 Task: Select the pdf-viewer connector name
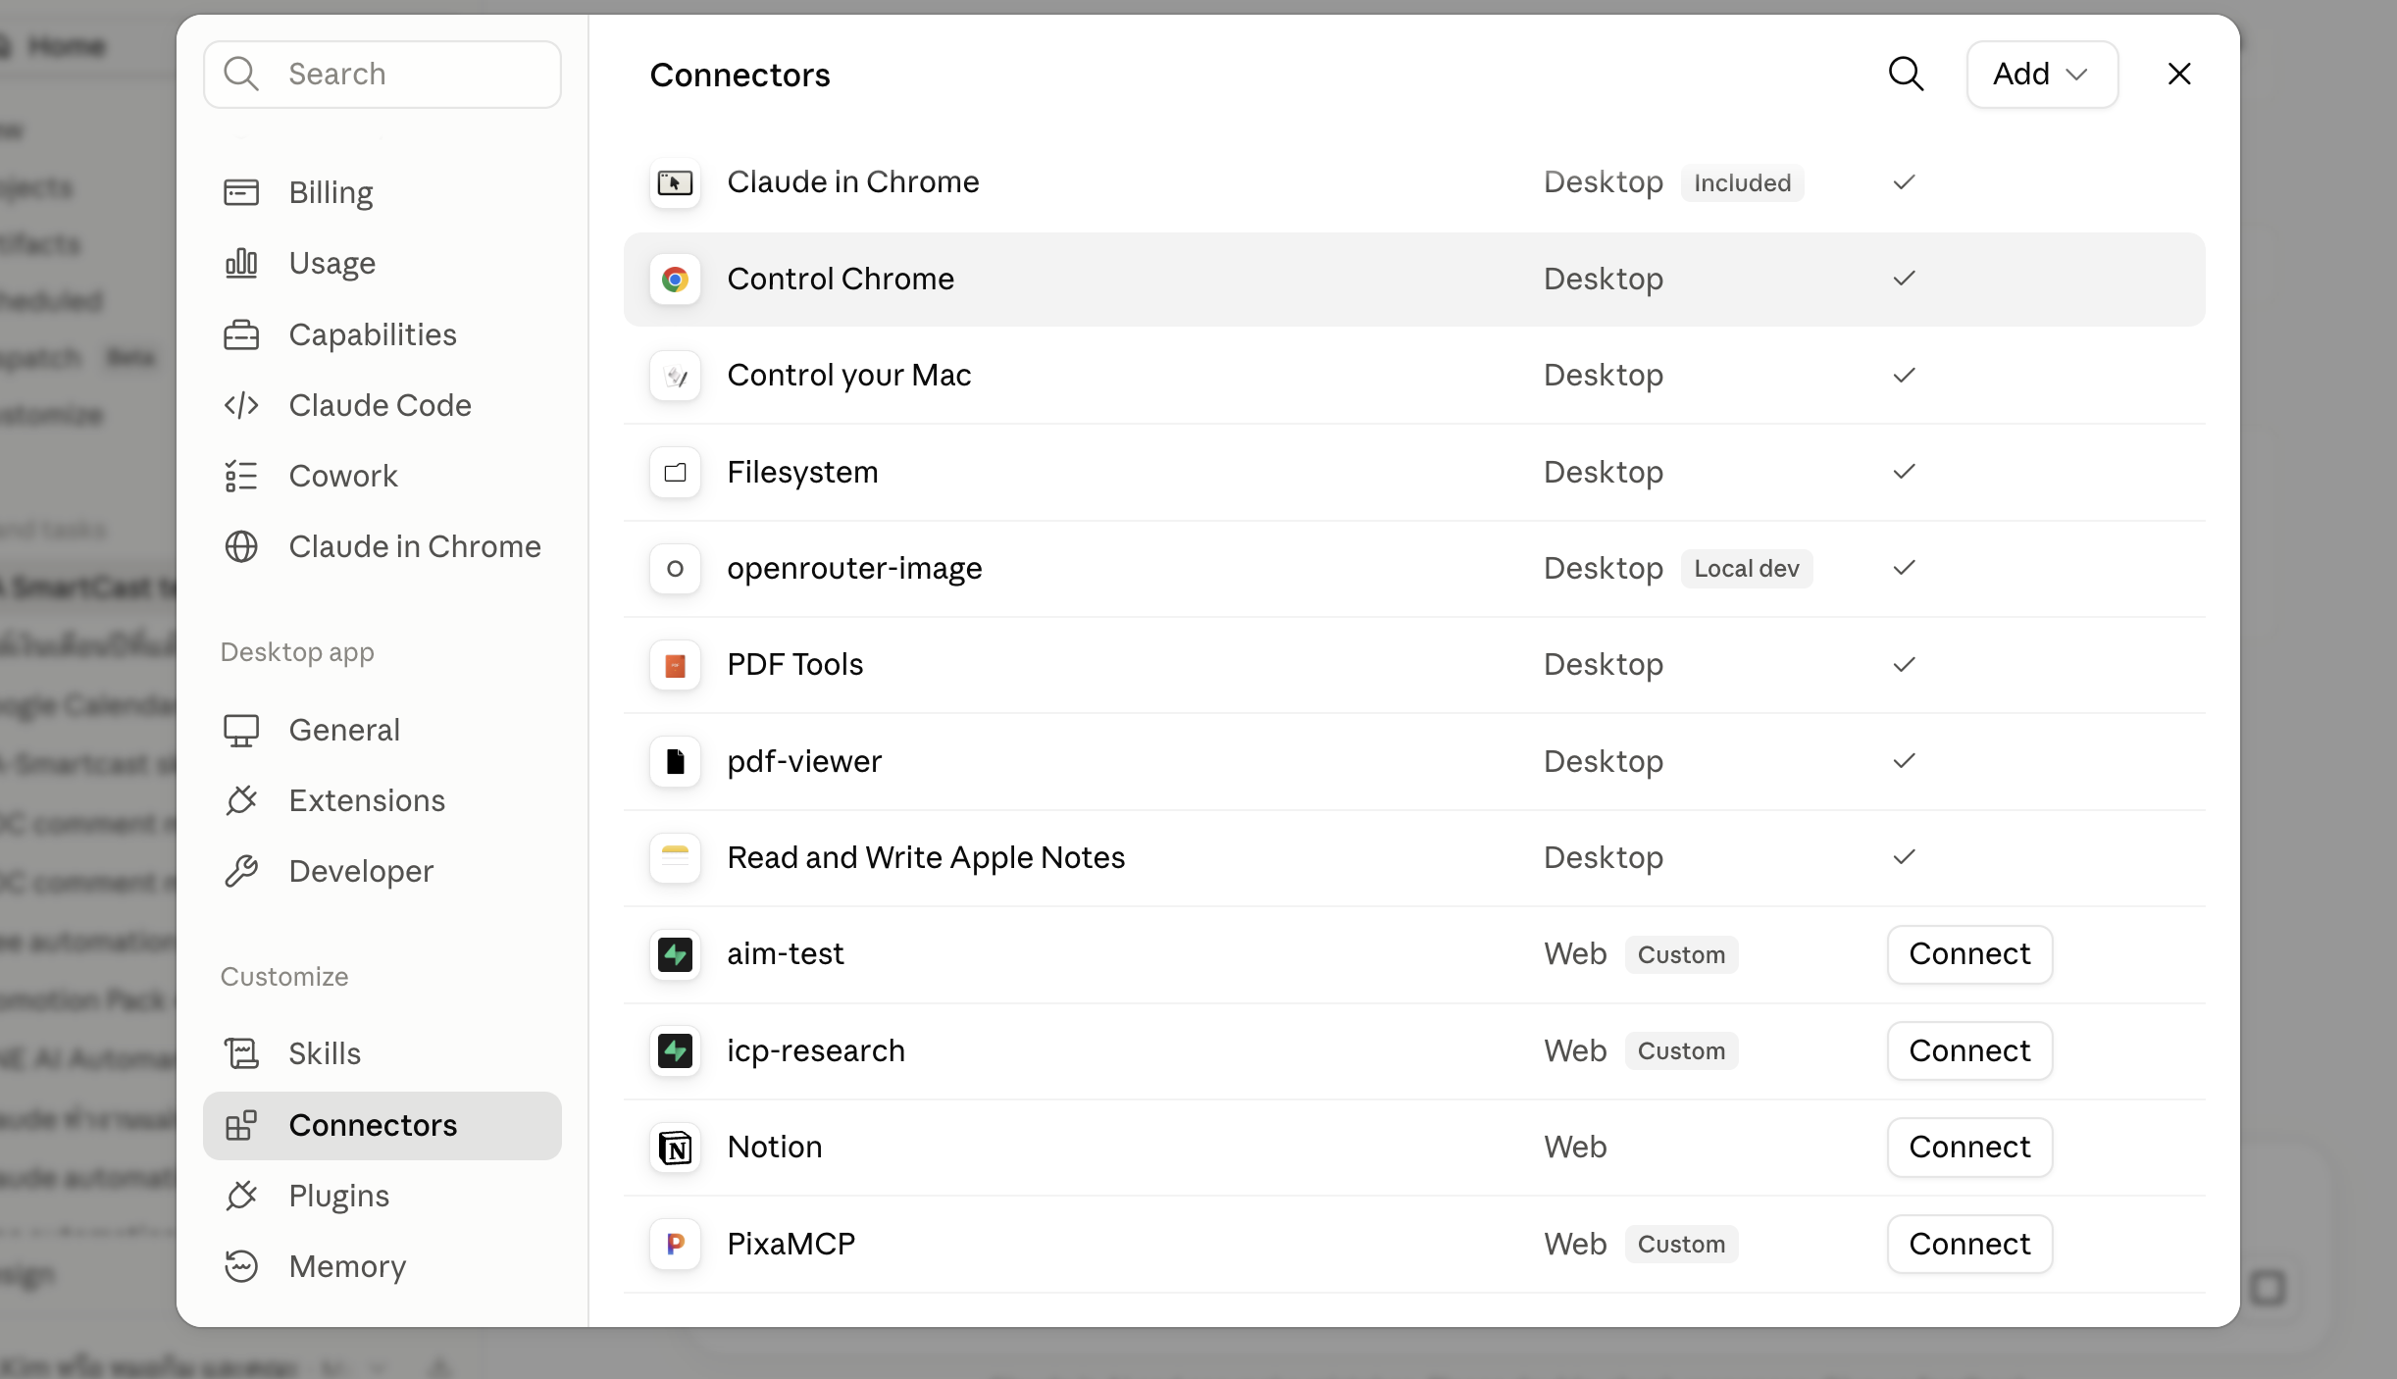(x=804, y=762)
